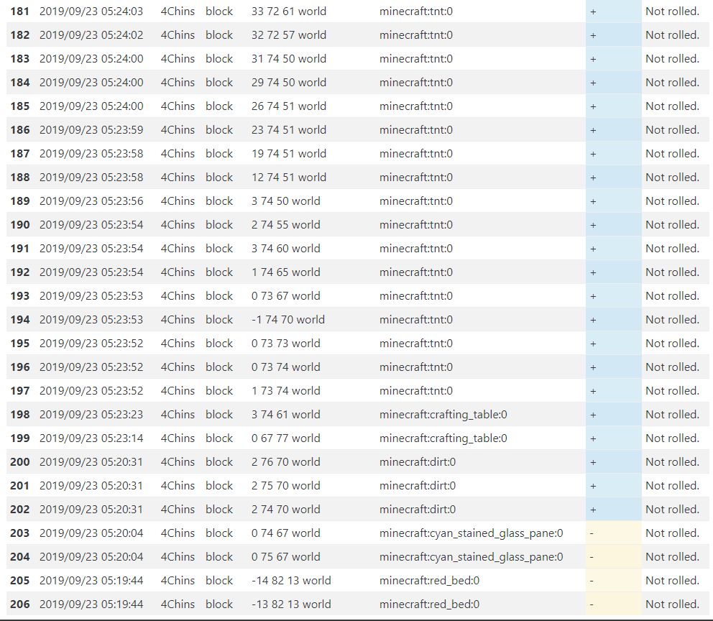Click coordinates 12 74 51 world

click(x=289, y=177)
